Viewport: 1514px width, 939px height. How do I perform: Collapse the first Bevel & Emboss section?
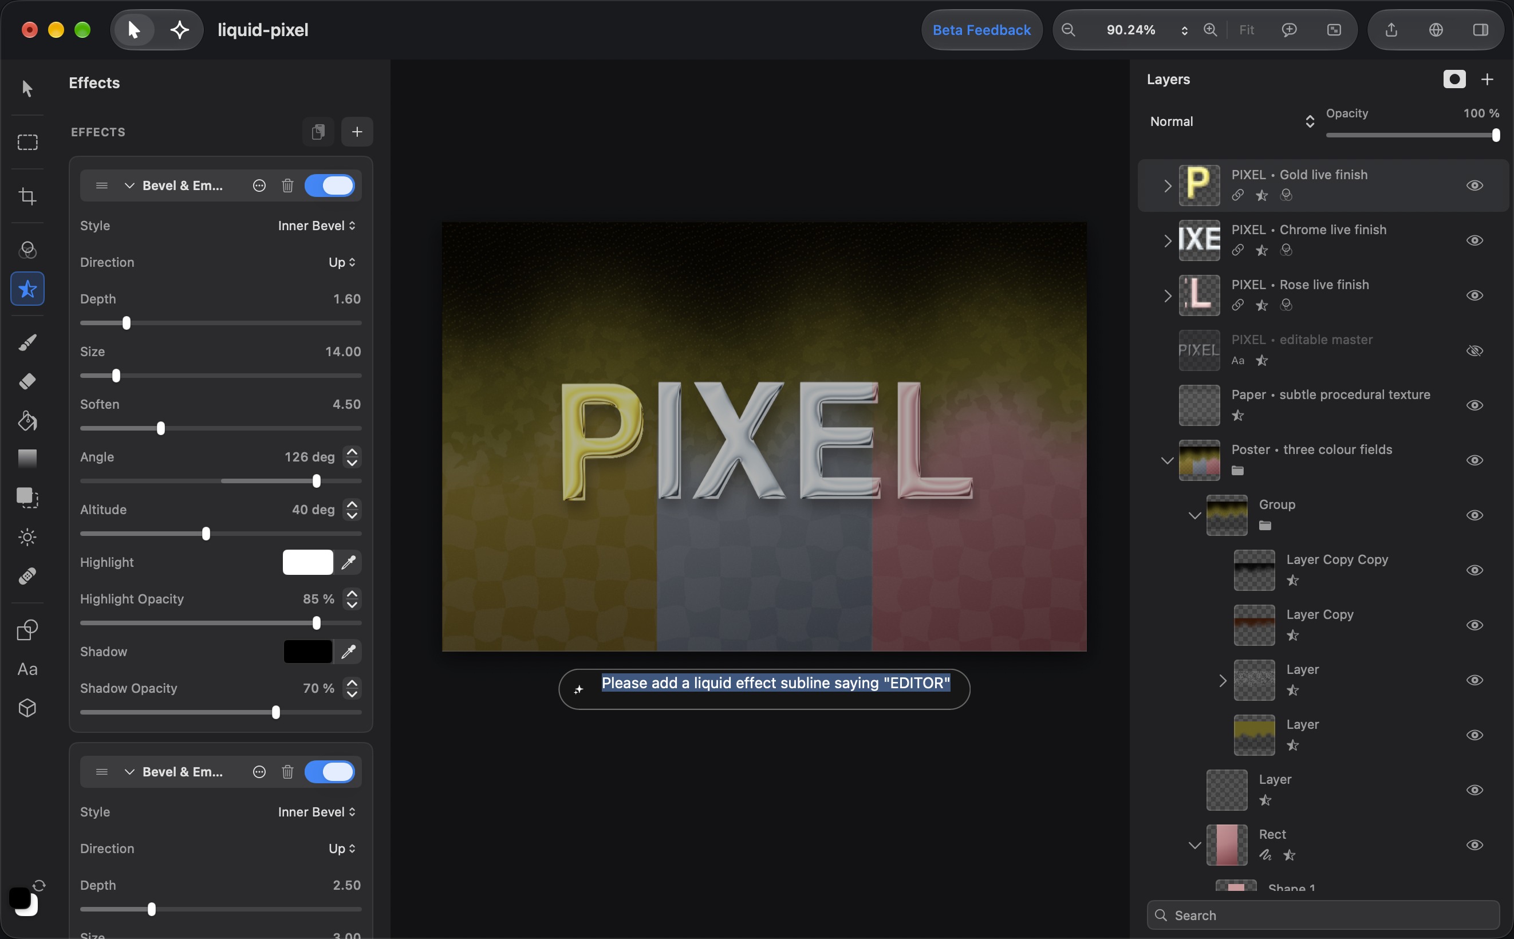coord(129,185)
